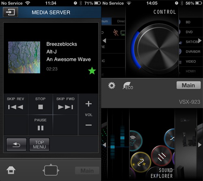Tap the green favorite star
The width and height of the screenshot is (203, 181).
[92, 71]
